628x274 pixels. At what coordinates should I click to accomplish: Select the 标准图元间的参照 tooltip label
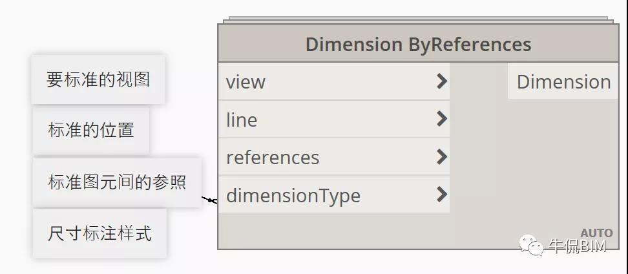(117, 182)
